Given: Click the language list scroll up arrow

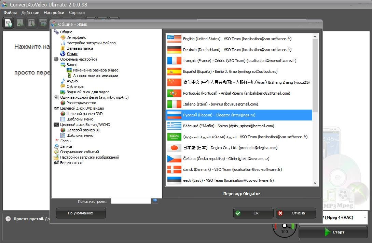Looking at the screenshot, I should coord(315,36).
